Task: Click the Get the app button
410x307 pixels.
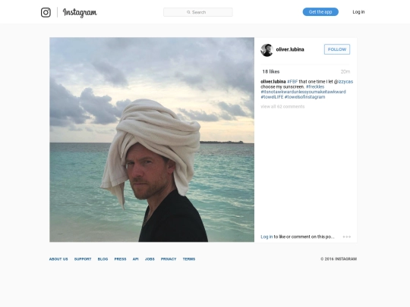Action: tap(320, 11)
